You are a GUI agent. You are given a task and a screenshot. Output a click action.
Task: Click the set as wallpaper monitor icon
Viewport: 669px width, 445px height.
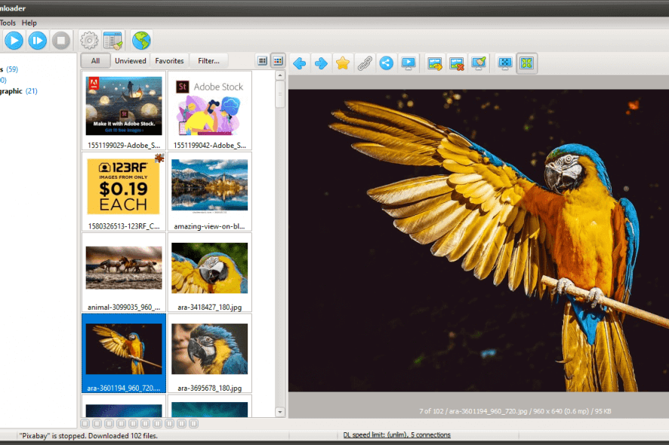[x=479, y=63]
